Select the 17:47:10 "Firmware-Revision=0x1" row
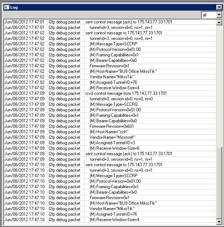224x227 pixels. pyautogui.click(x=110, y=198)
